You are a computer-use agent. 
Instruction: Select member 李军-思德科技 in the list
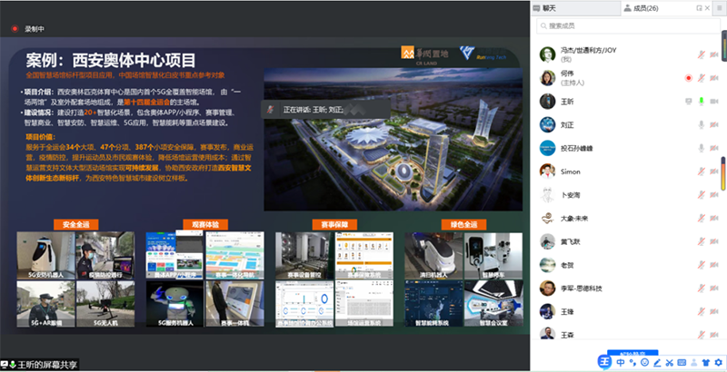[x=628, y=289]
